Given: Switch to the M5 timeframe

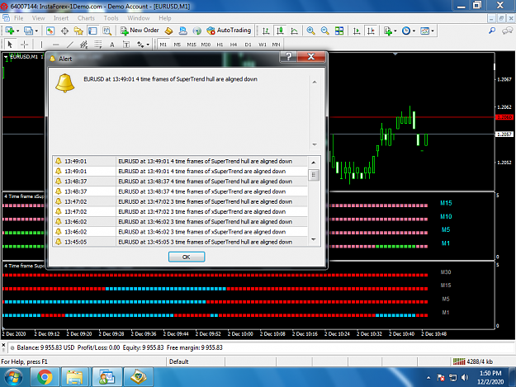Looking at the screenshot, I should [x=178, y=45].
